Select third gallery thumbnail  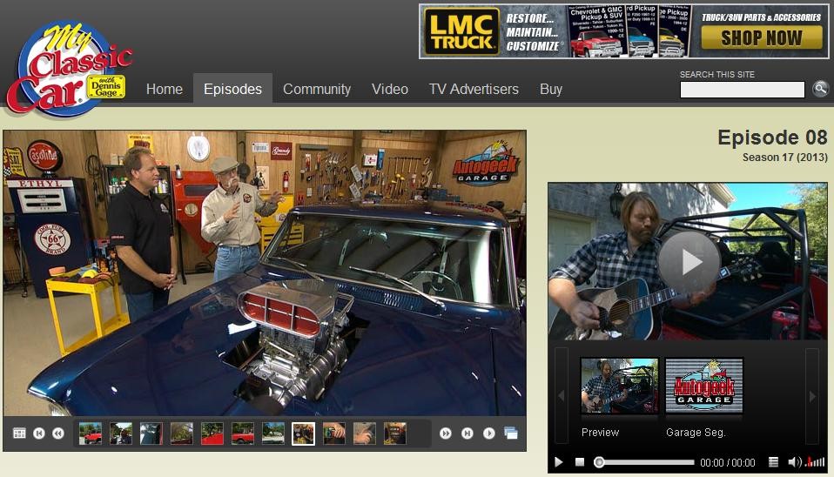point(151,433)
